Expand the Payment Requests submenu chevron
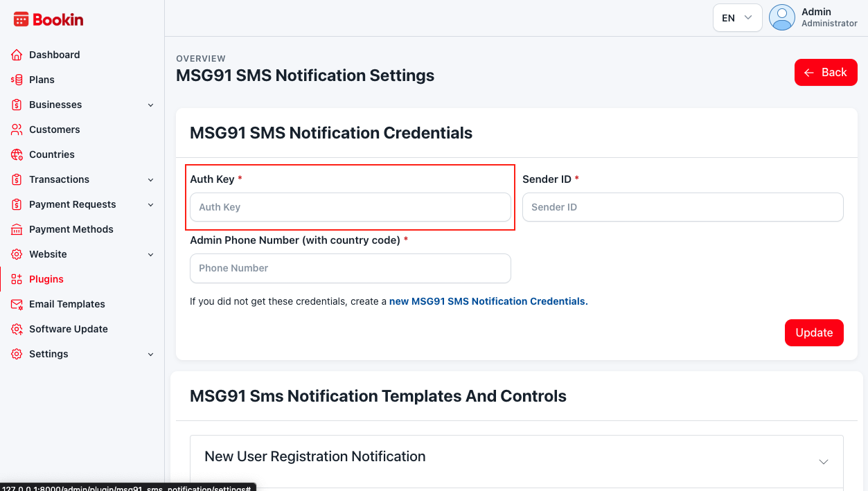The width and height of the screenshot is (868, 491). tap(151, 205)
